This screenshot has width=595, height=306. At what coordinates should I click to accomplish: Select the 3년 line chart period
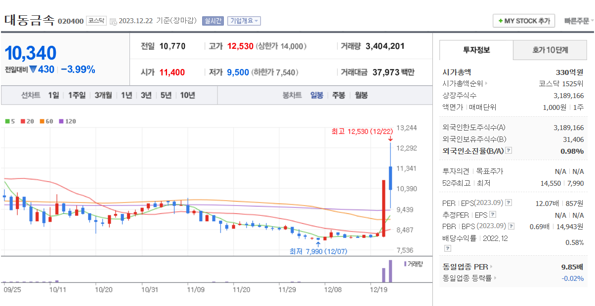click(146, 95)
